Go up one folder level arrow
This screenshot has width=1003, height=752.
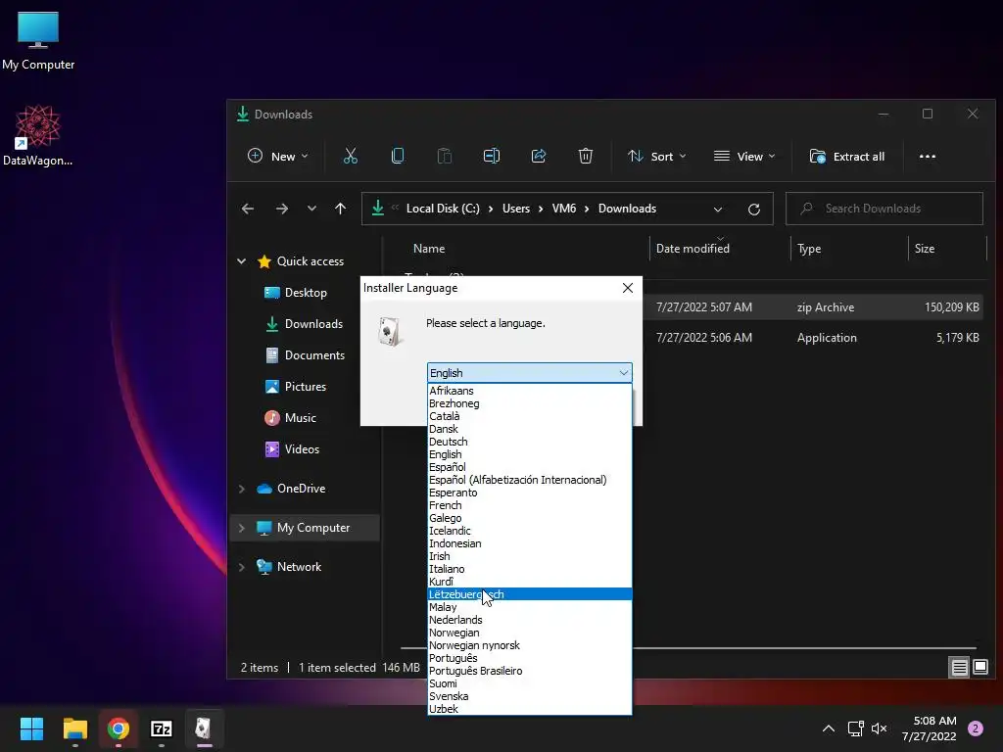coord(340,209)
